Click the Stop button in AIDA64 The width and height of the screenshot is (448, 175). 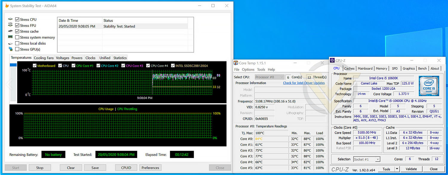40,168
